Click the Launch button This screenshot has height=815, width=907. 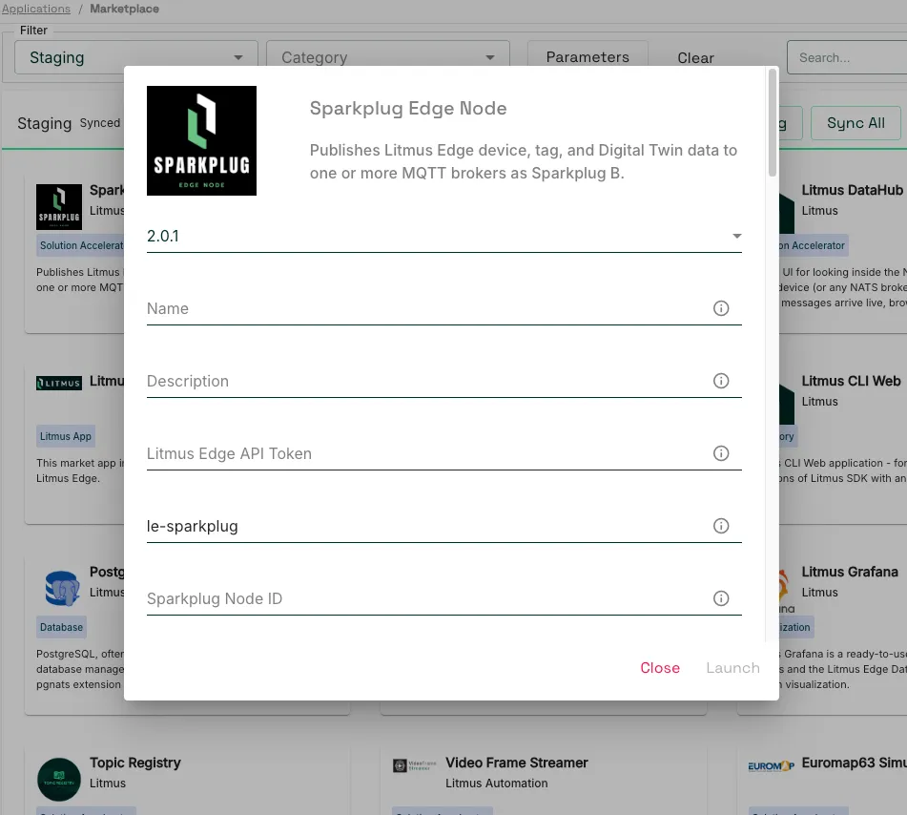[x=732, y=668]
